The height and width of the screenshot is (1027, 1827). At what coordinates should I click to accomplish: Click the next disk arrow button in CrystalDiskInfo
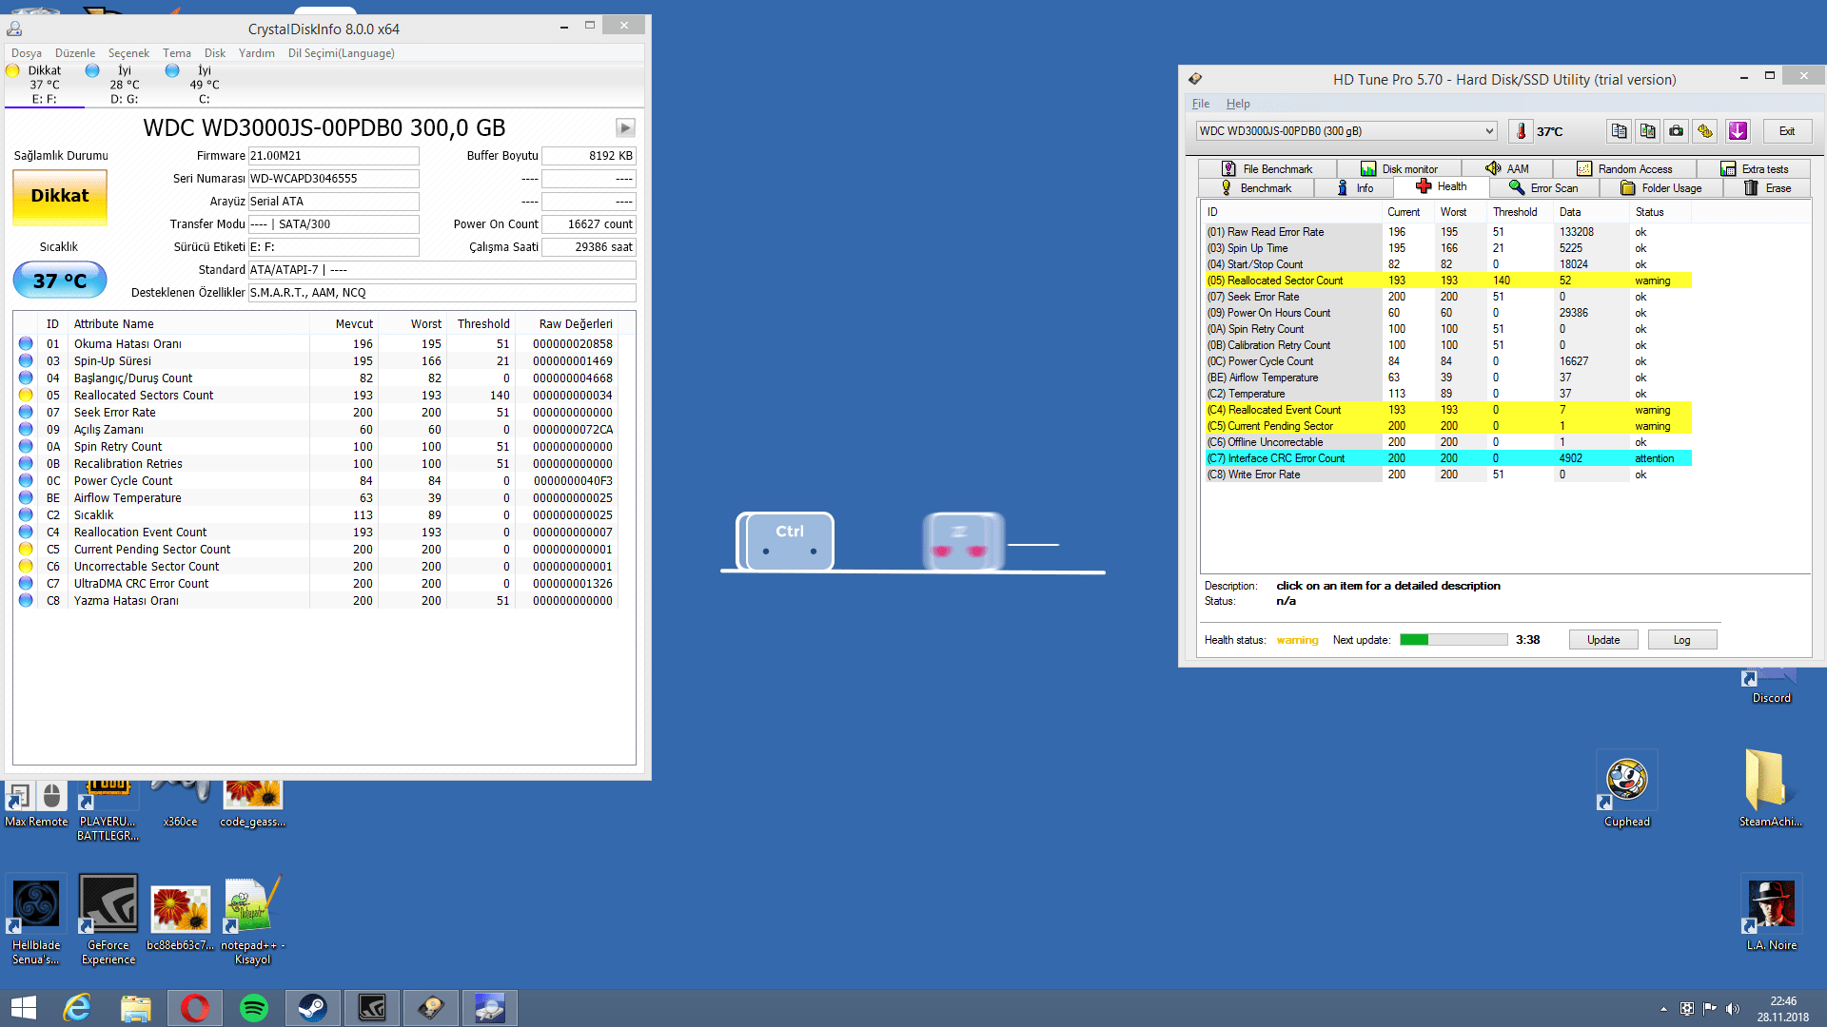coord(625,127)
